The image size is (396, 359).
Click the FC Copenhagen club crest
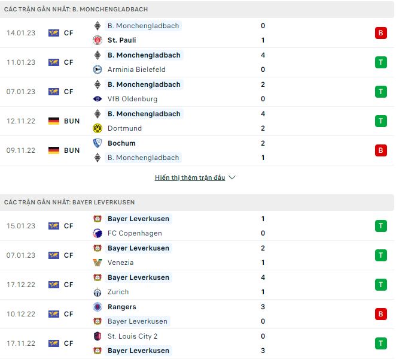click(x=98, y=233)
